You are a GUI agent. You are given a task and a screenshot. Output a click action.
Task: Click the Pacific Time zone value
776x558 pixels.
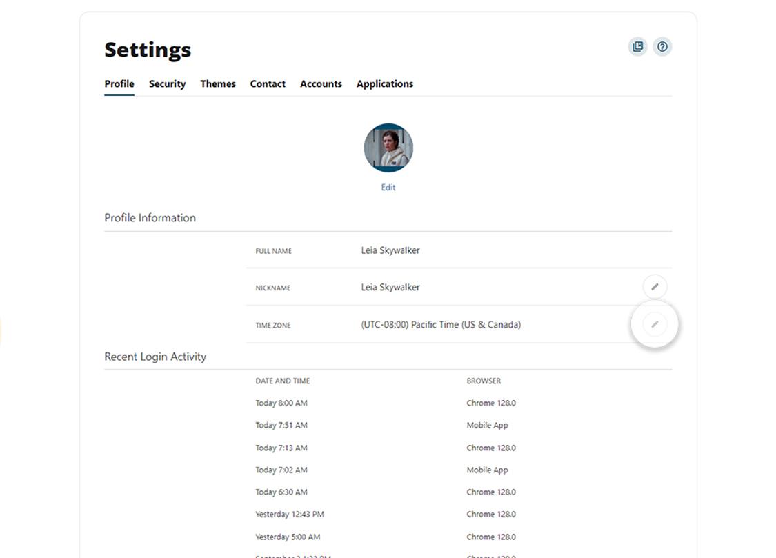click(441, 324)
